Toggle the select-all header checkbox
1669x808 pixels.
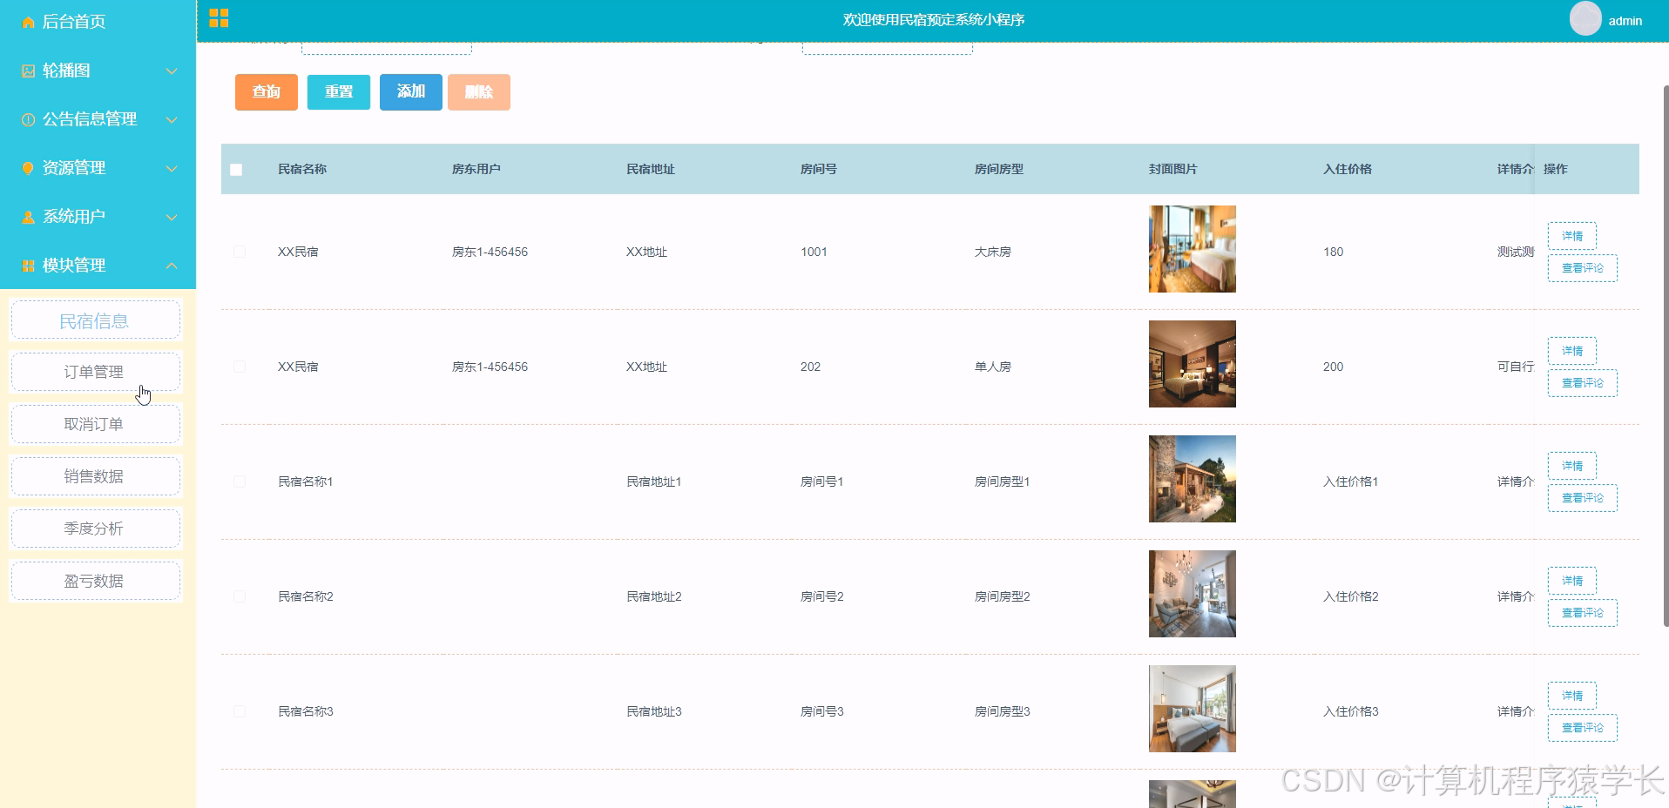(x=236, y=170)
